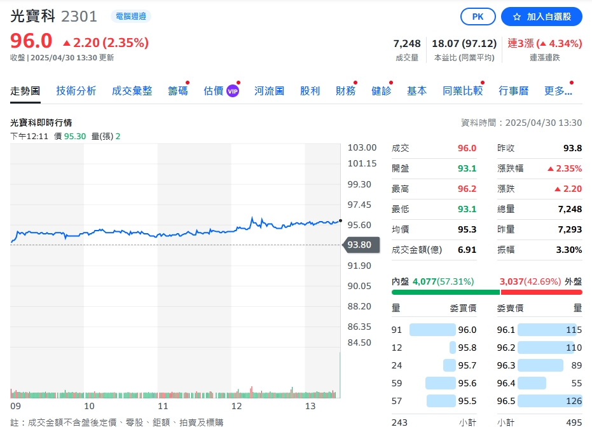Image resolution: width=592 pixels, height=432 pixels.
Task: Switch to the 財務 tab
Action: click(345, 91)
